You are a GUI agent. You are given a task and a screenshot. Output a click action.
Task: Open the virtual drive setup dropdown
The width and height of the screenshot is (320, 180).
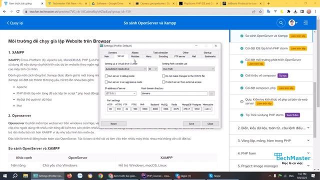pyautogui.click(x=125, y=69)
